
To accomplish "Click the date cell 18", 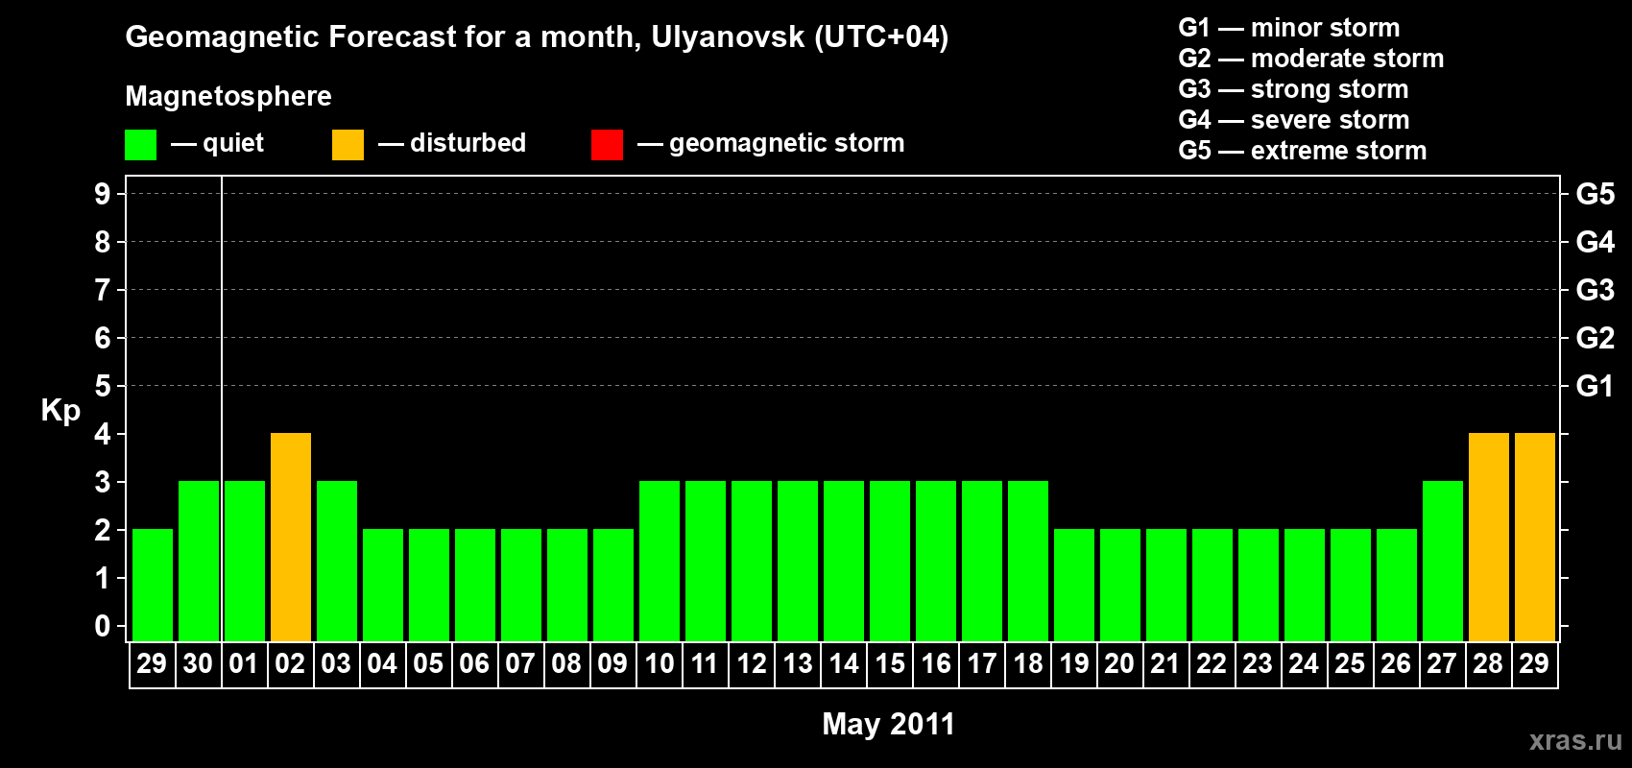I will pos(1028,664).
